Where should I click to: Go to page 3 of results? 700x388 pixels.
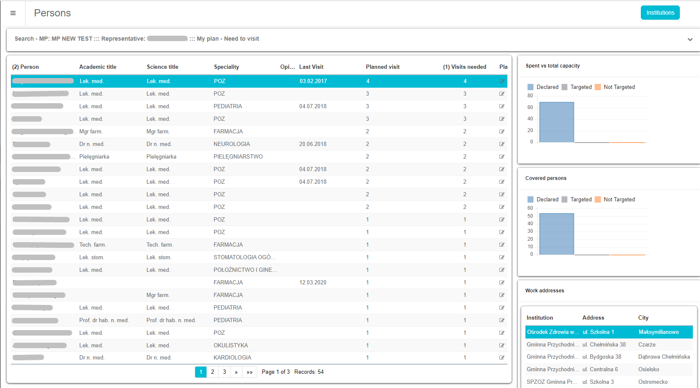tap(225, 372)
